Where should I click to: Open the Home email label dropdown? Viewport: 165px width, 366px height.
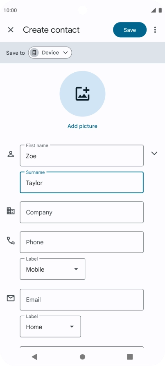(x=50, y=327)
